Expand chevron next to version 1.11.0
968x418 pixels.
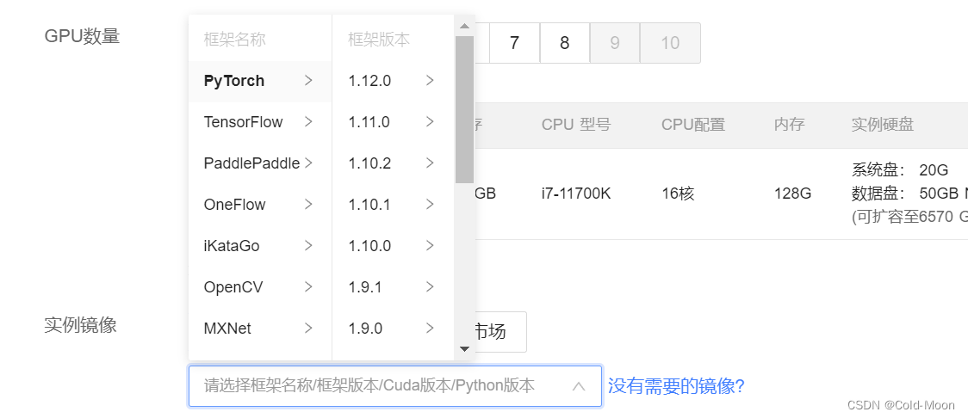431,122
